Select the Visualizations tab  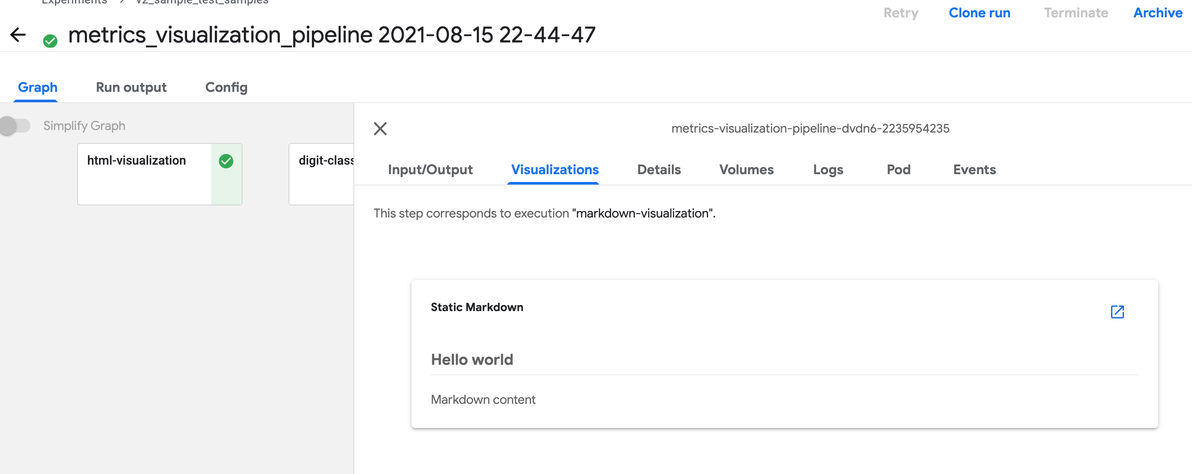pyautogui.click(x=554, y=170)
